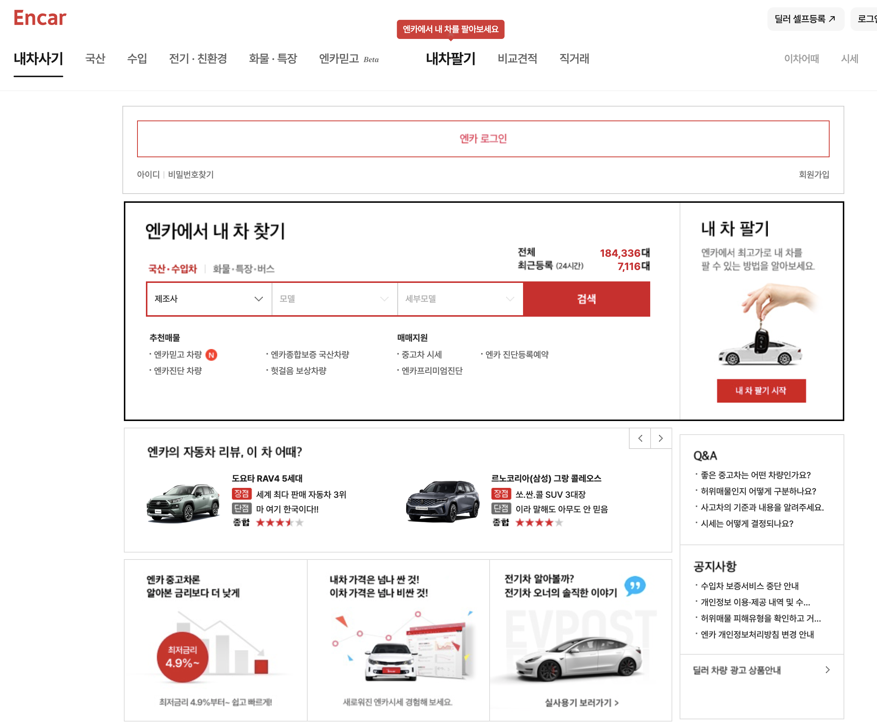877x723 pixels.
Task: Click the 내 차 팔기 시작 button
Action: (x=761, y=391)
